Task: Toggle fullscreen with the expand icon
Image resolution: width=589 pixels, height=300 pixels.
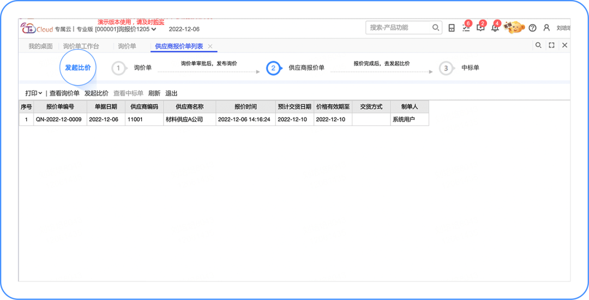Action: click(551, 45)
